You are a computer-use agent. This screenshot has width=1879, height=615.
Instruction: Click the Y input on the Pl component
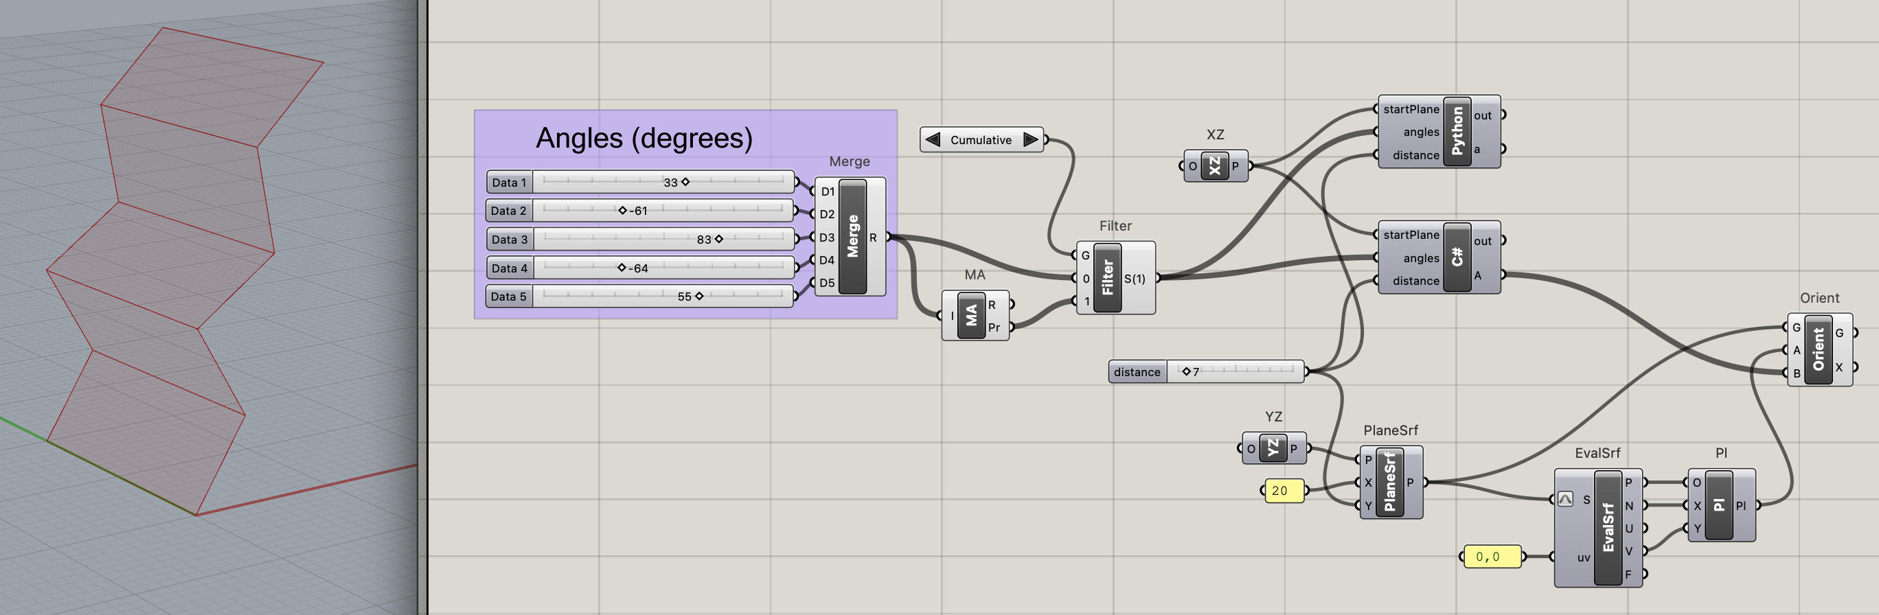coord(1698,529)
